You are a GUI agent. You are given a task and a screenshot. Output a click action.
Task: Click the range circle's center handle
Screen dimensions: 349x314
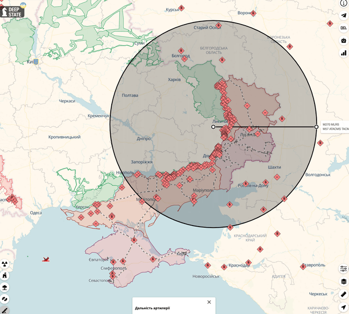point(213,127)
